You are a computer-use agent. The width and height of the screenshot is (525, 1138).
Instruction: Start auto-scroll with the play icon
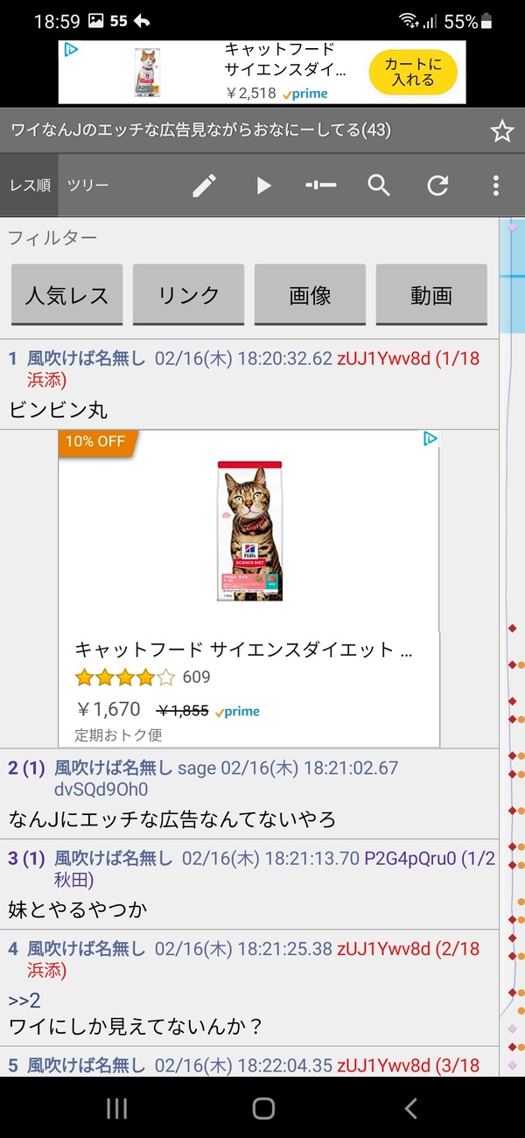263,186
